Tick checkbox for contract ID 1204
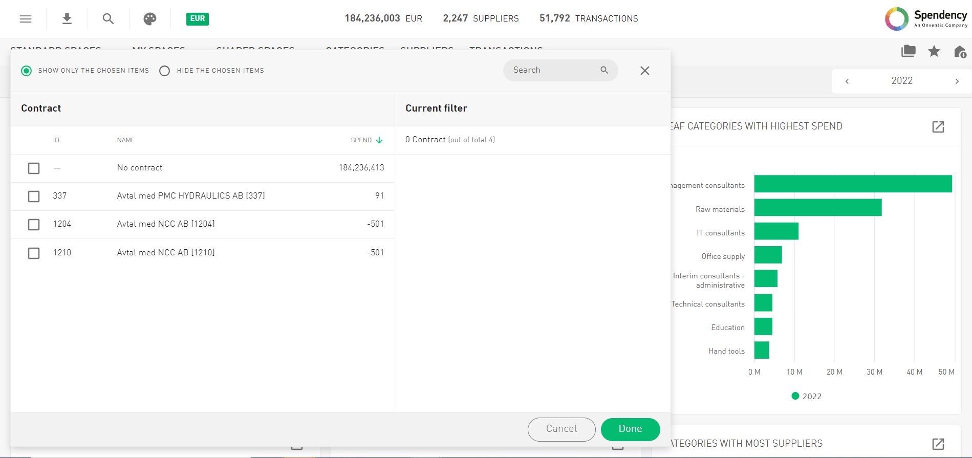 (34, 225)
